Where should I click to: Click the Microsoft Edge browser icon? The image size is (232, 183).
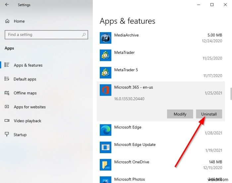(105, 130)
